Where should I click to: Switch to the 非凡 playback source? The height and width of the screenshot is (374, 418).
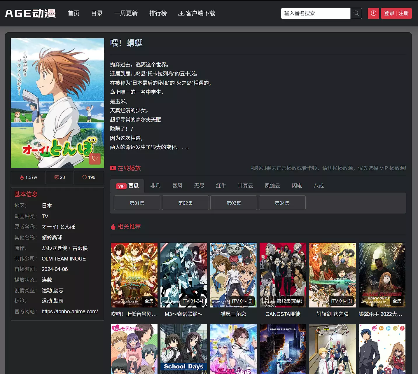pyautogui.click(x=155, y=186)
